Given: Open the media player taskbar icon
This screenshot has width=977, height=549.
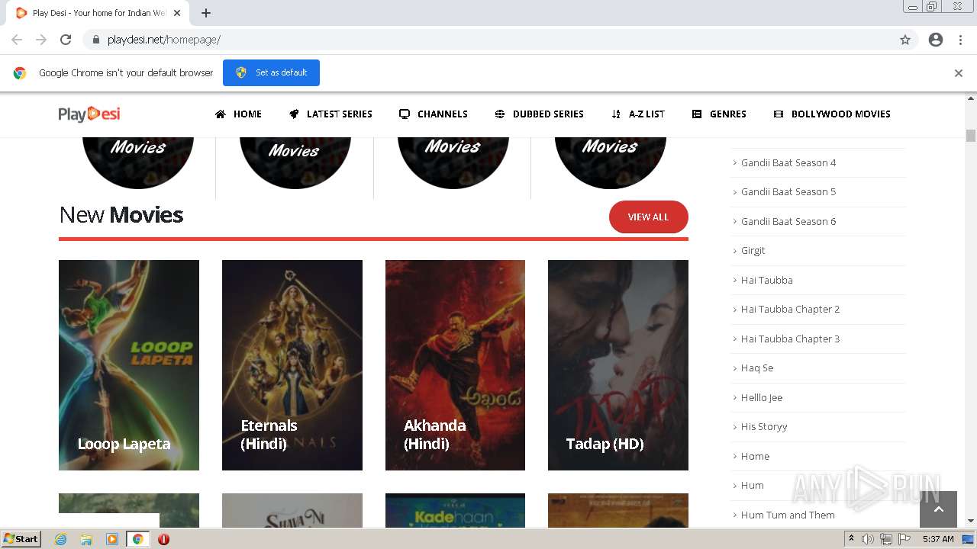Looking at the screenshot, I should click(x=112, y=539).
